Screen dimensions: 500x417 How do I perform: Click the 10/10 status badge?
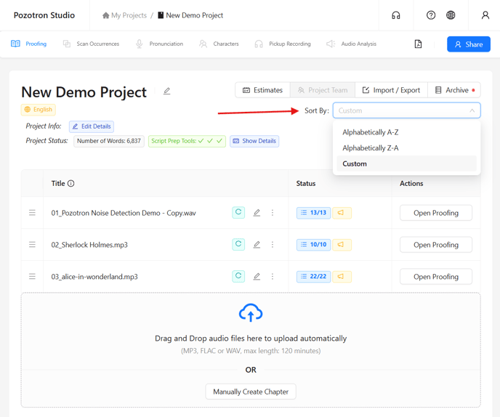pos(314,245)
